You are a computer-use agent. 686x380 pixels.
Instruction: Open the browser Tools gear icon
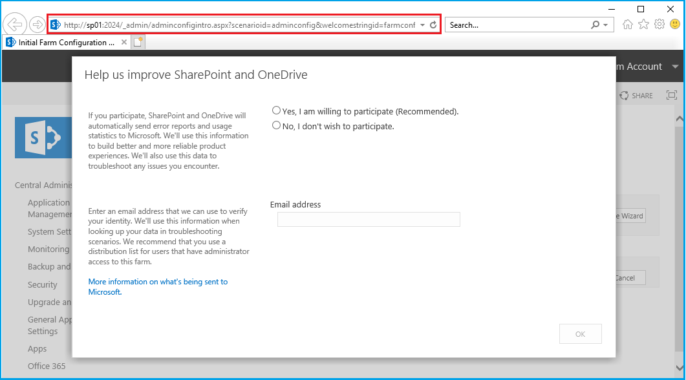[x=659, y=25]
